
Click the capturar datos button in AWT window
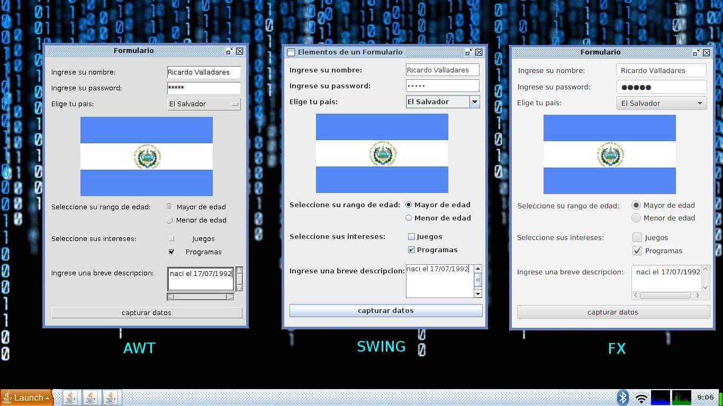[x=147, y=312]
